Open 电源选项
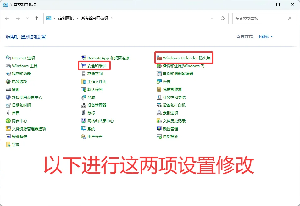300x206 pixels. click(x=17, y=81)
